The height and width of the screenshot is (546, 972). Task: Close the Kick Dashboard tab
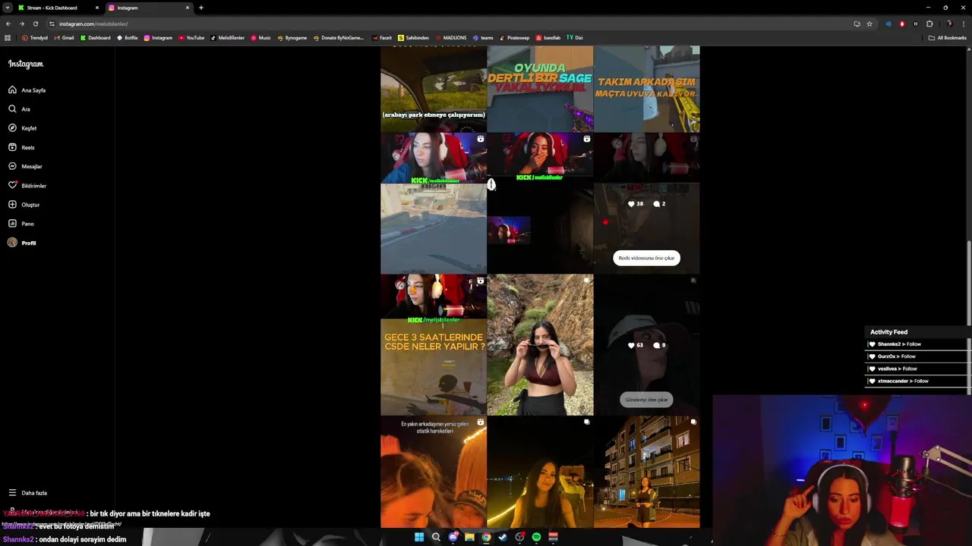tap(96, 8)
